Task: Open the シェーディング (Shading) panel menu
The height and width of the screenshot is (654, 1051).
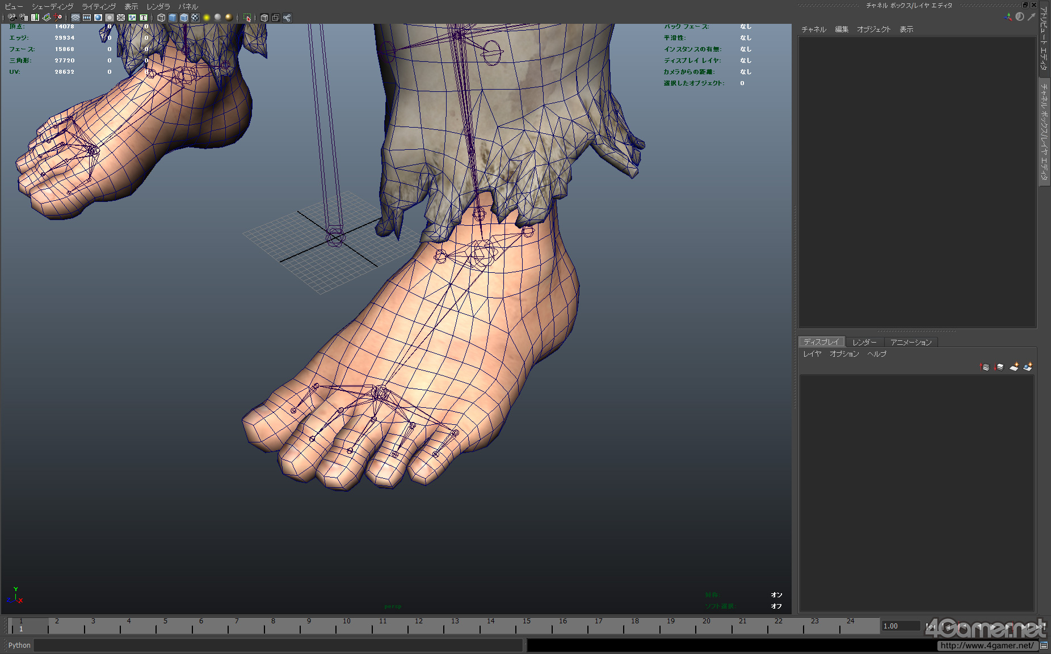Action: coord(52,7)
